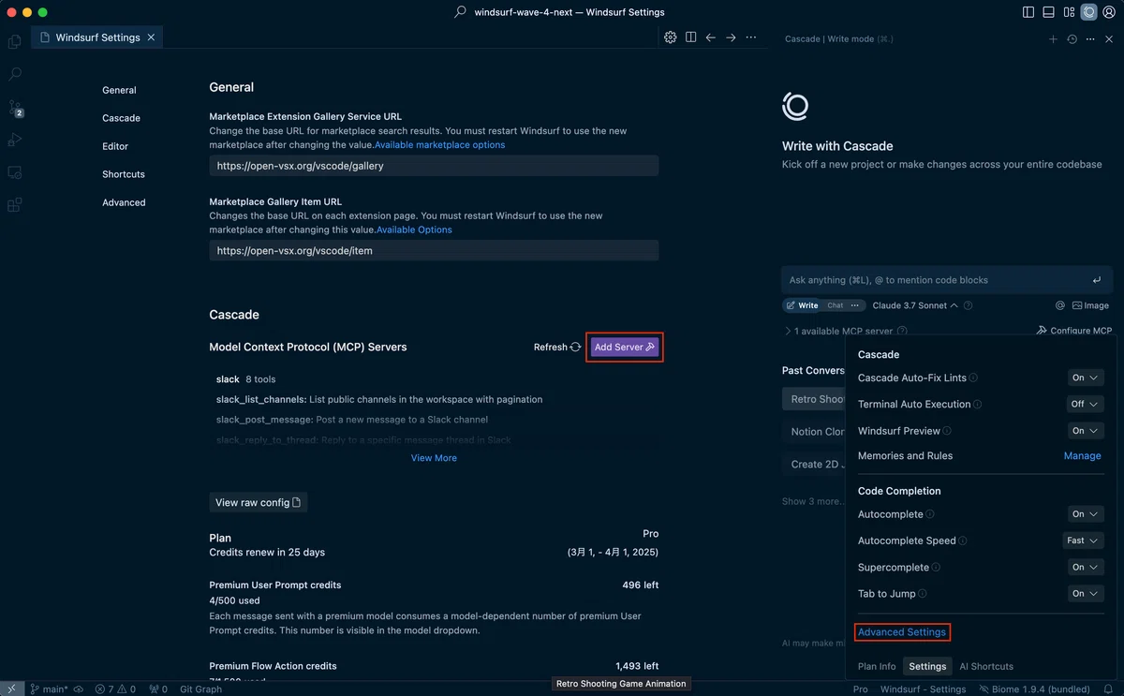Open Available marketplace options link
The image size is (1124, 696).
tap(439, 145)
